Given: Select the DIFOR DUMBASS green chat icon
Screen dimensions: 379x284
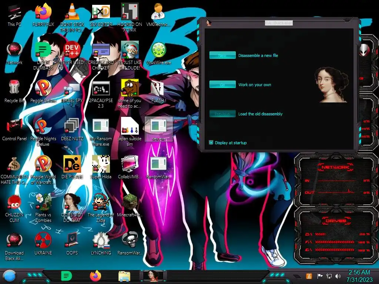Looking at the screenshot, I should (43, 50).
